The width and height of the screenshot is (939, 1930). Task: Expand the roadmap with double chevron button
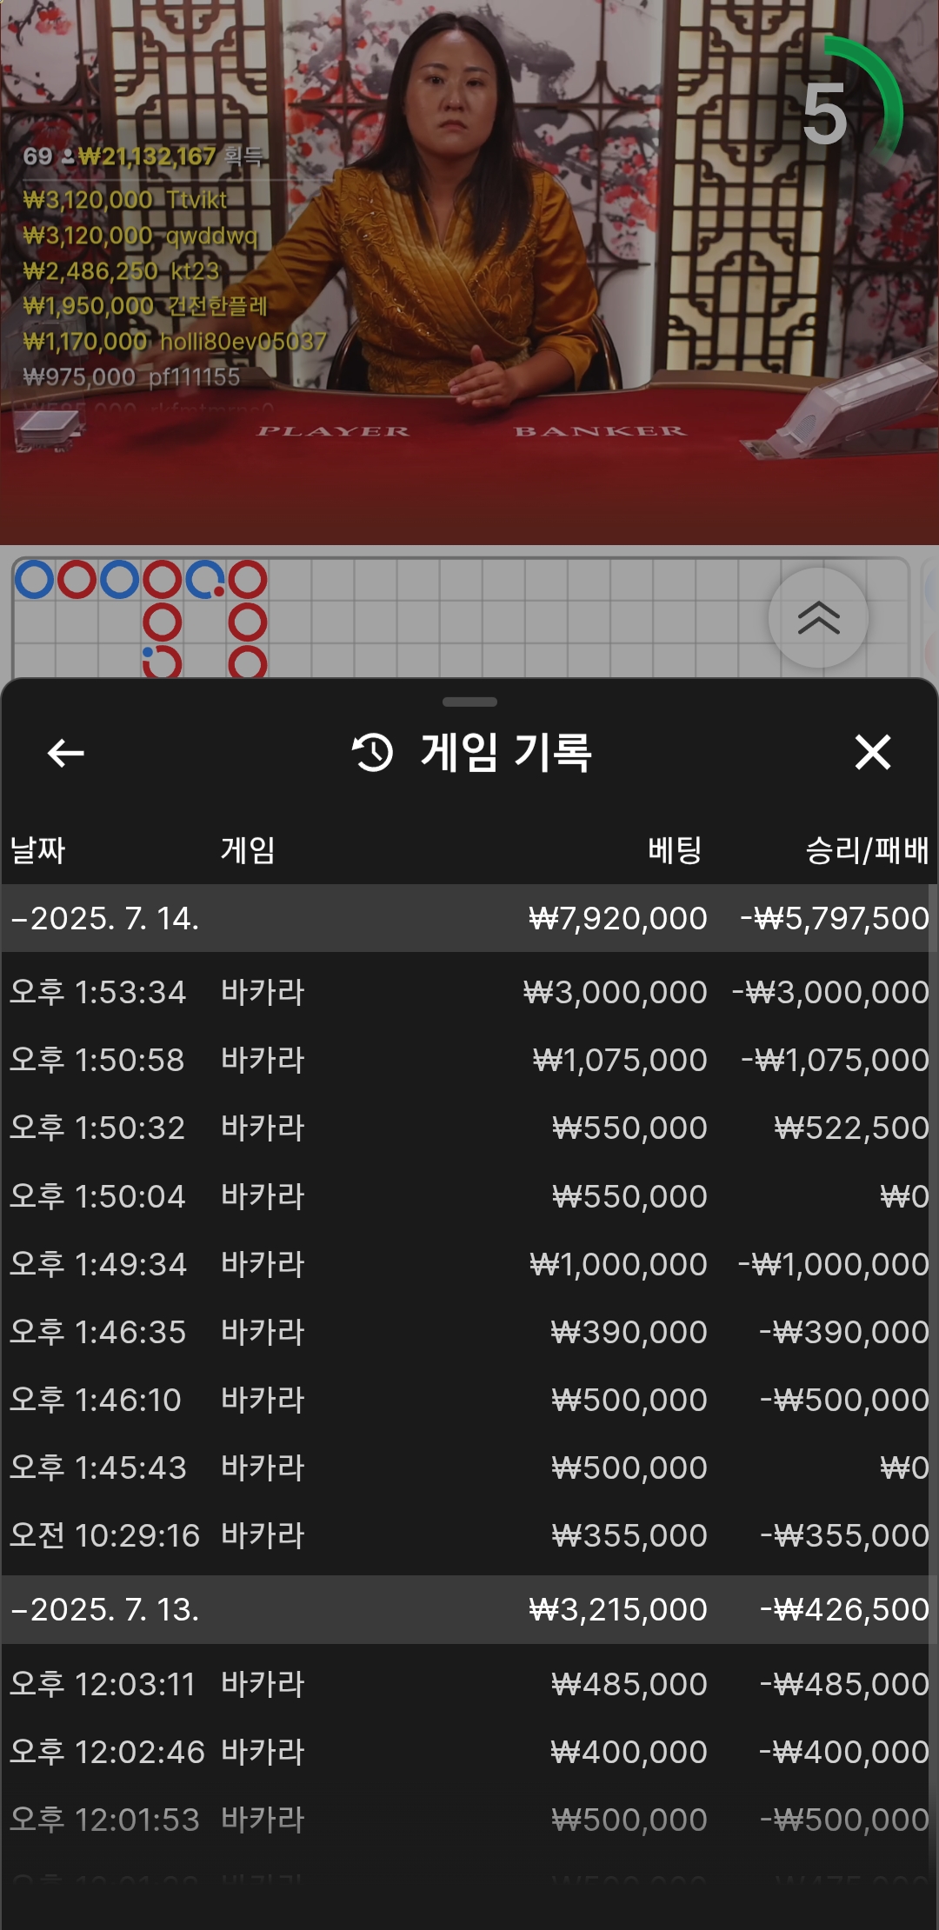[x=818, y=618]
